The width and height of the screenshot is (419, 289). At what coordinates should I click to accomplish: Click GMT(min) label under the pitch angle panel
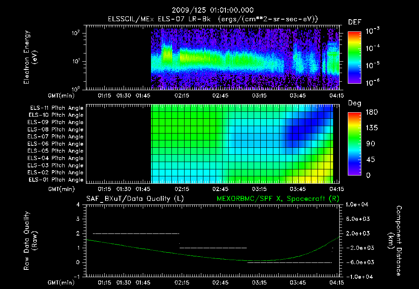pyautogui.click(x=61, y=189)
